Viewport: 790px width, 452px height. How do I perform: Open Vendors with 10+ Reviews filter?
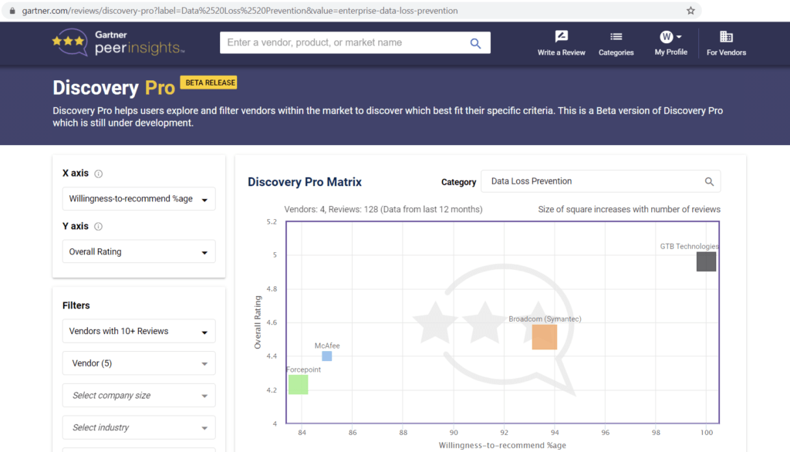tap(139, 331)
